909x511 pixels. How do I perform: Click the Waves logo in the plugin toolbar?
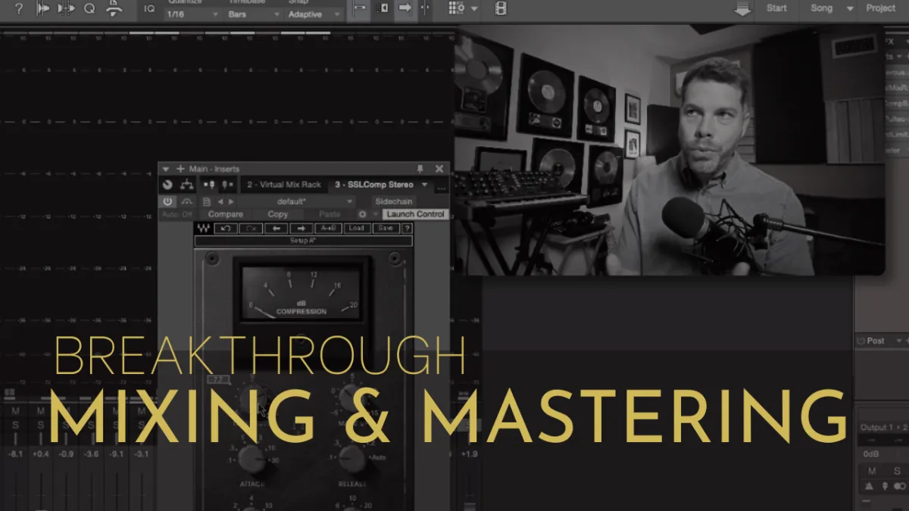[203, 229]
